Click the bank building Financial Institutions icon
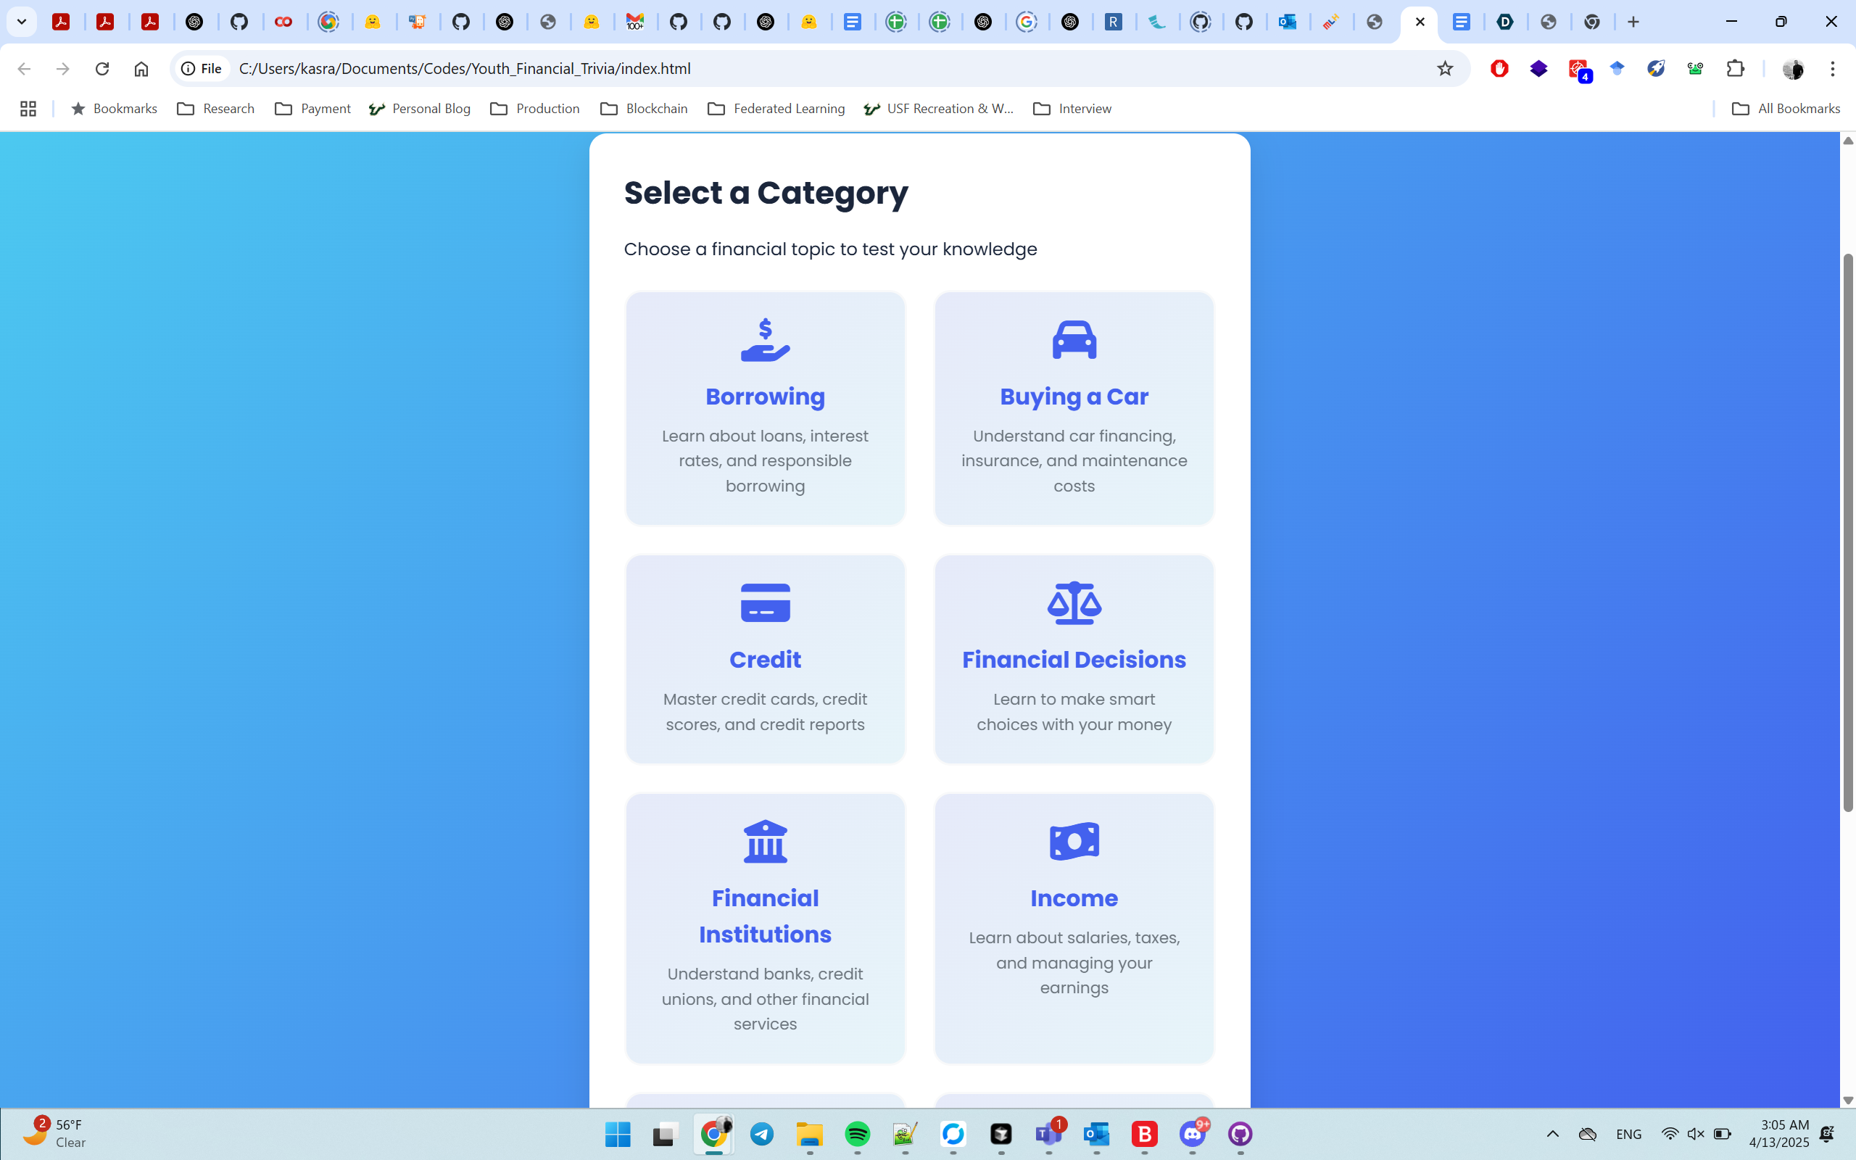This screenshot has height=1160, width=1856. coord(765,842)
